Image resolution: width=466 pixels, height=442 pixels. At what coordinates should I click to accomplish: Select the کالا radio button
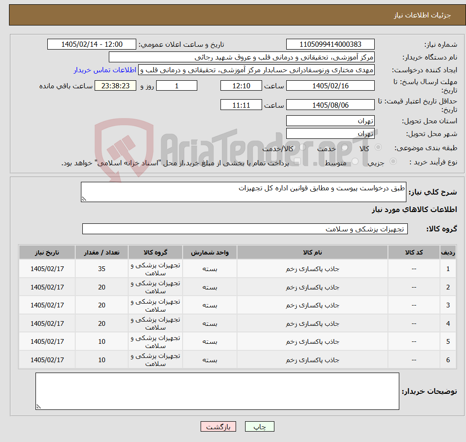coord(378,147)
